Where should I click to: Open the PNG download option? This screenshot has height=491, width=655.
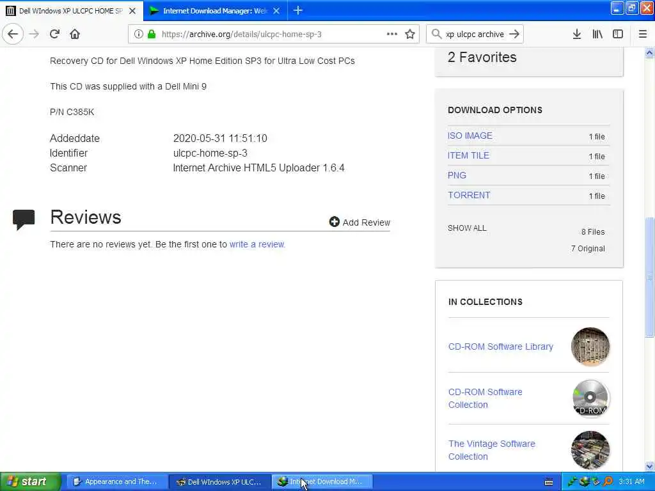click(x=457, y=175)
